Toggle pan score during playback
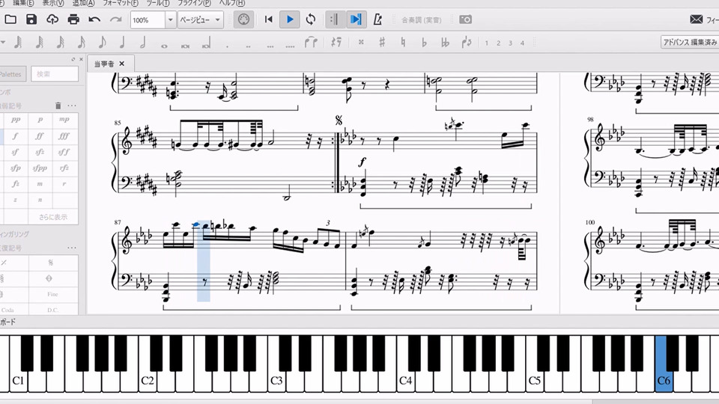Image resolution: width=719 pixels, height=404 pixels. coord(357,19)
